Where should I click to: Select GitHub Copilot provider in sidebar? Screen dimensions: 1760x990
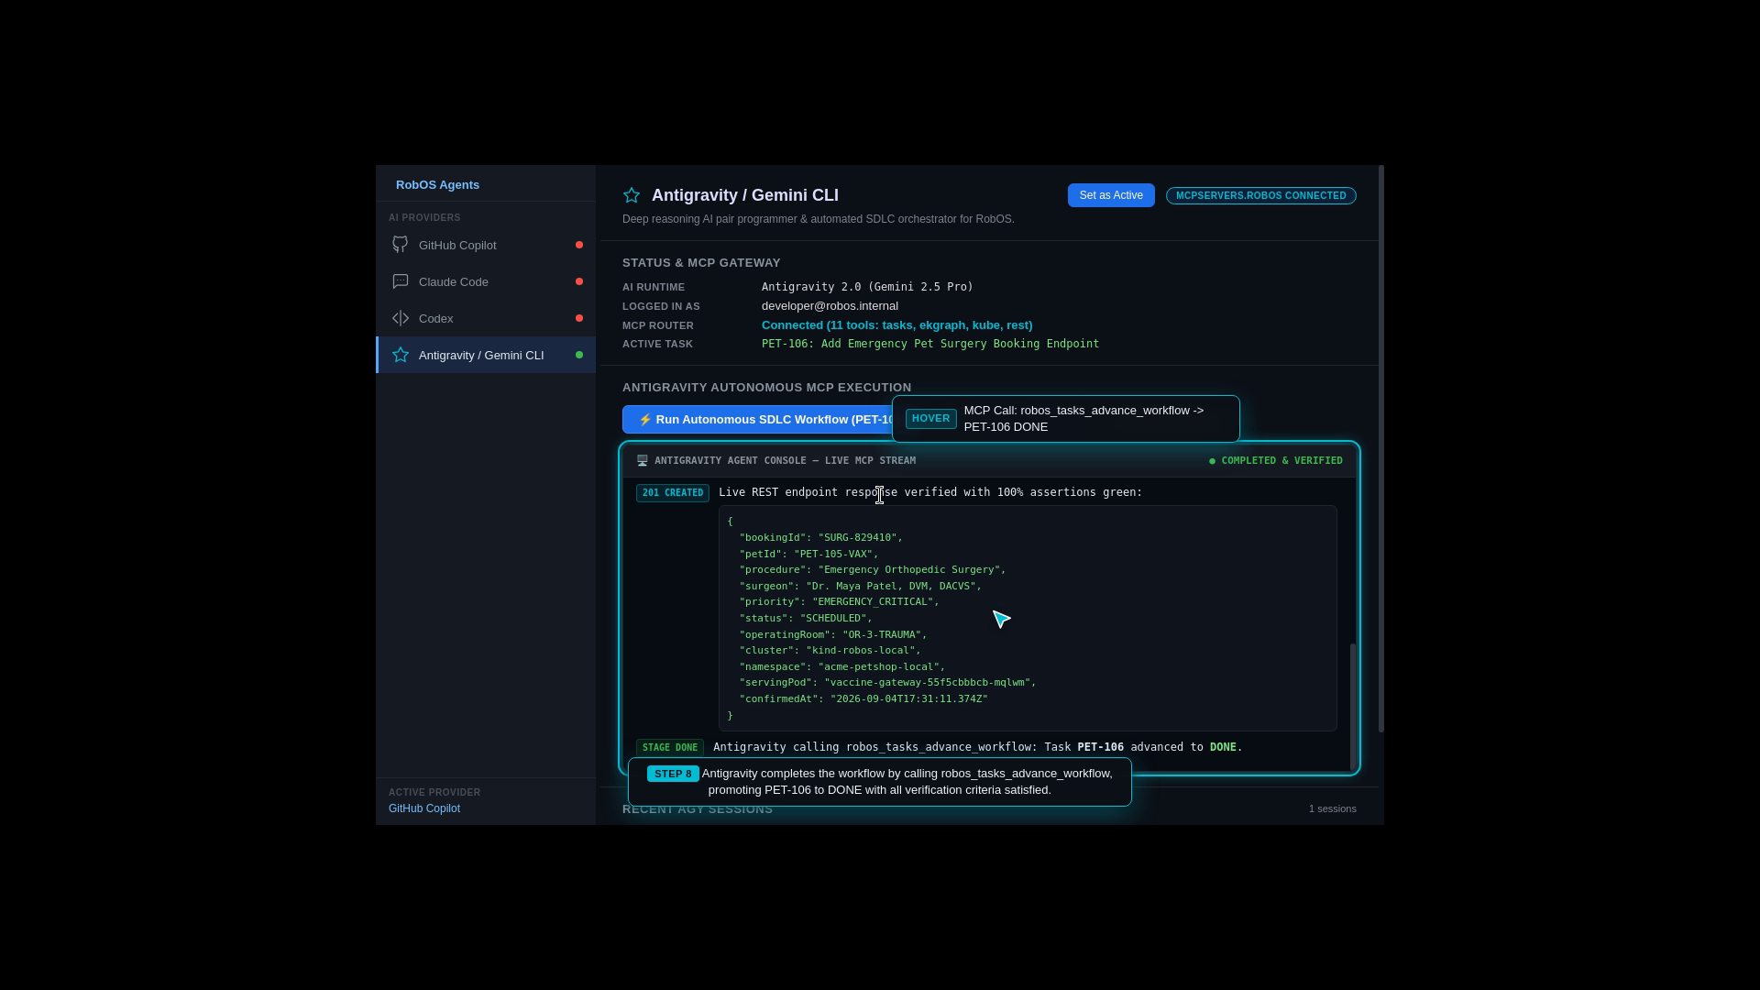[x=486, y=245]
